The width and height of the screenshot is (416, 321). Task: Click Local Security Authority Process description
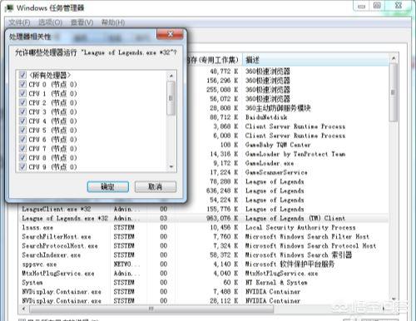(300, 227)
